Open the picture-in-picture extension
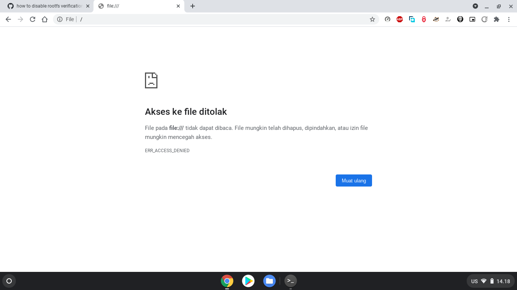Image resolution: width=517 pixels, height=290 pixels. 472,19
